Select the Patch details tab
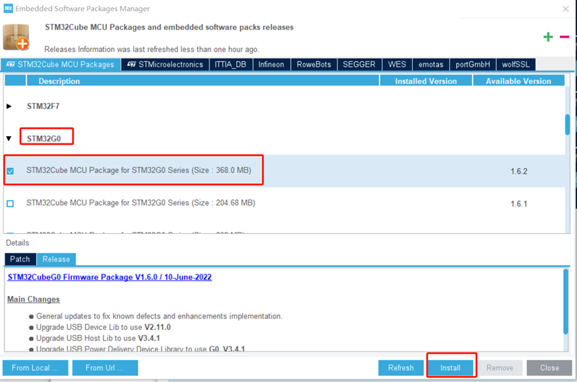Screen dimensions: 577x382 [x=20, y=259]
